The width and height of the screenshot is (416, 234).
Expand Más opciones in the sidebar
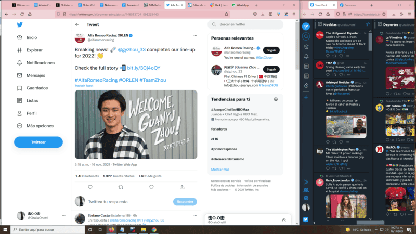[40, 126]
